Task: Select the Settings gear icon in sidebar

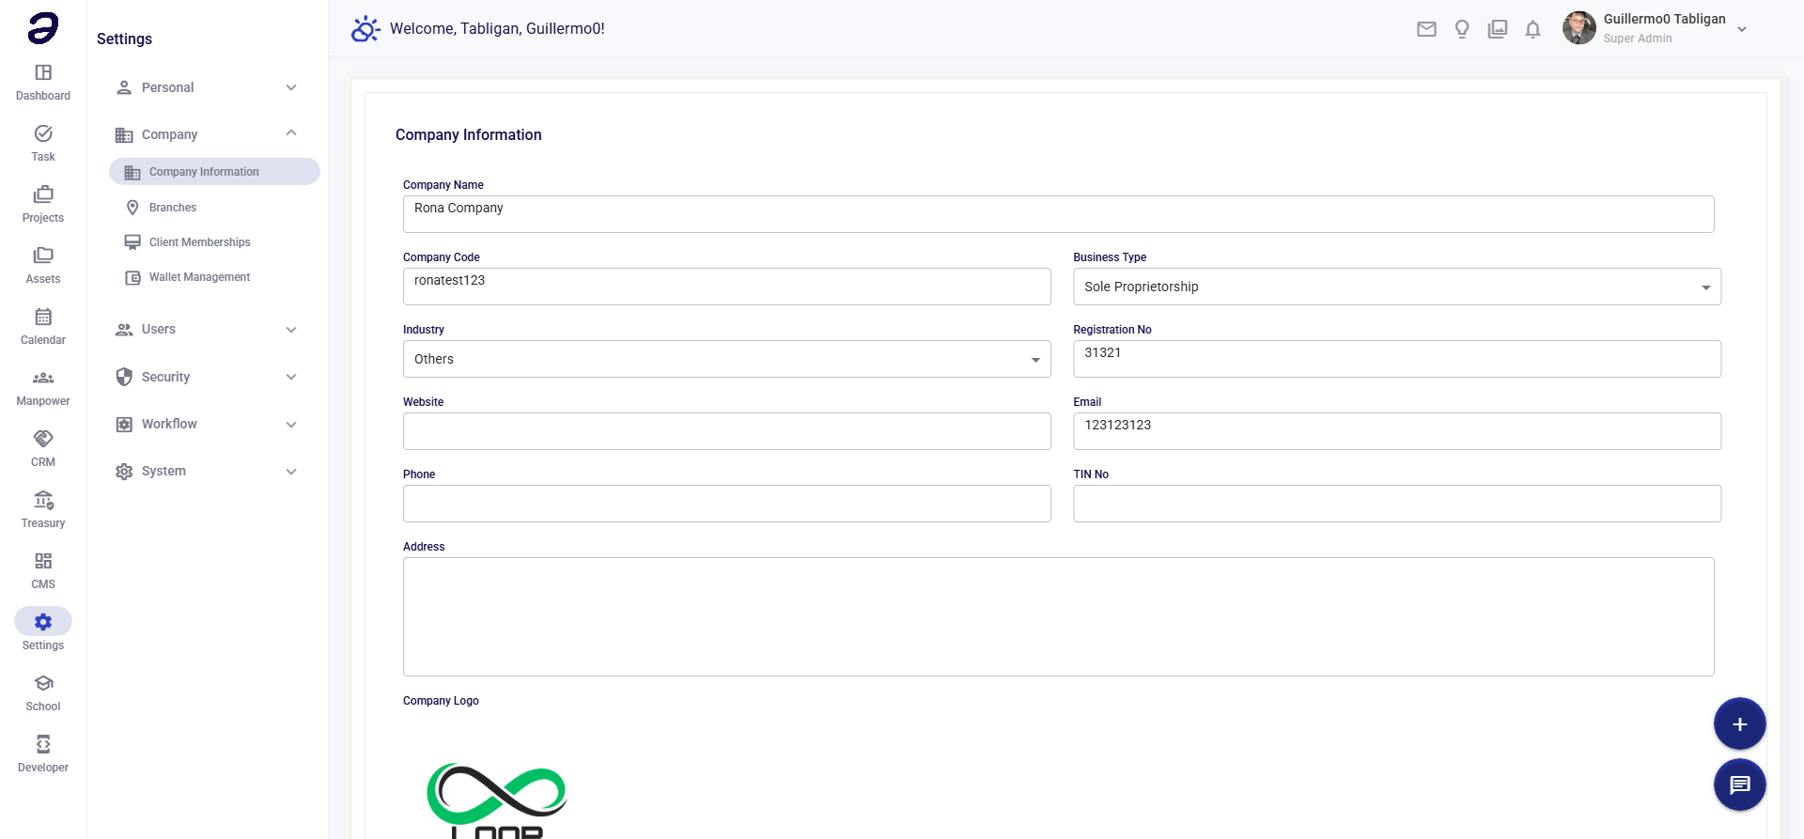Action: [x=43, y=621]
